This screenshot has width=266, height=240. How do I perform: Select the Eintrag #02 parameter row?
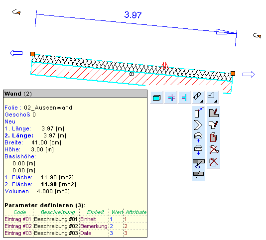tap(75, 226)
